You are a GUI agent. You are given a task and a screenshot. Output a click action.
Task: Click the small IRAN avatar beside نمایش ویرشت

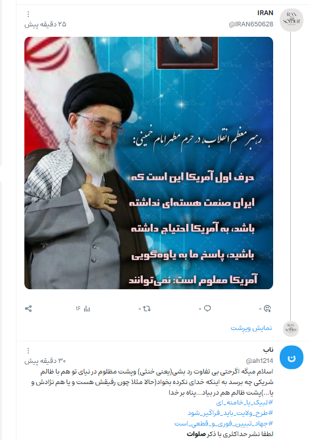(x=291, y=329)
